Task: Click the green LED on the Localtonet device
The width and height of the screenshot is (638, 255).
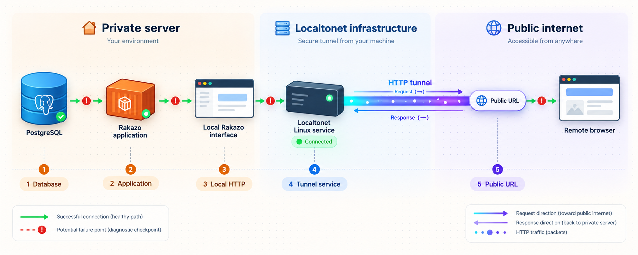Action: pyautogui.click(x=329, y=98)
